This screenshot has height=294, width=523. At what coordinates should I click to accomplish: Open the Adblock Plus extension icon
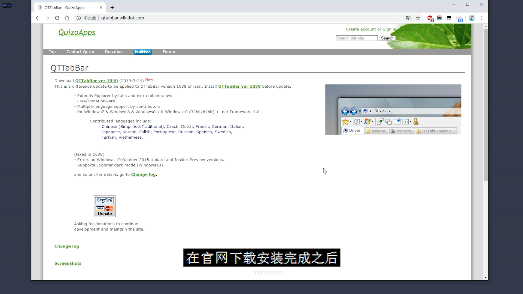(x=430, y=18)
